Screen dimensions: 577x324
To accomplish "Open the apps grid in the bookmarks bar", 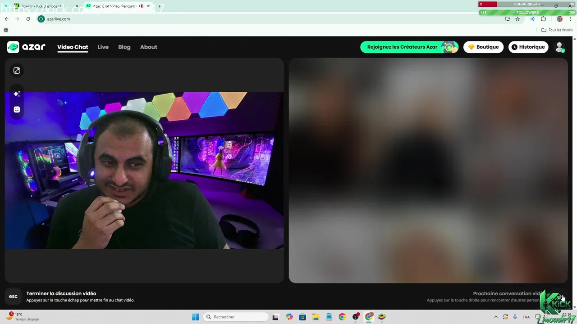I will [6, 30].
